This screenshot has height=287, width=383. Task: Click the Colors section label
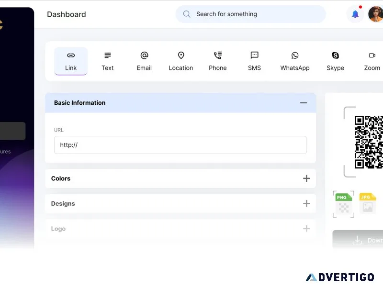[x=61, y=178]
